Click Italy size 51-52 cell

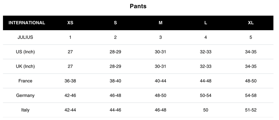[x=251, y=110]
